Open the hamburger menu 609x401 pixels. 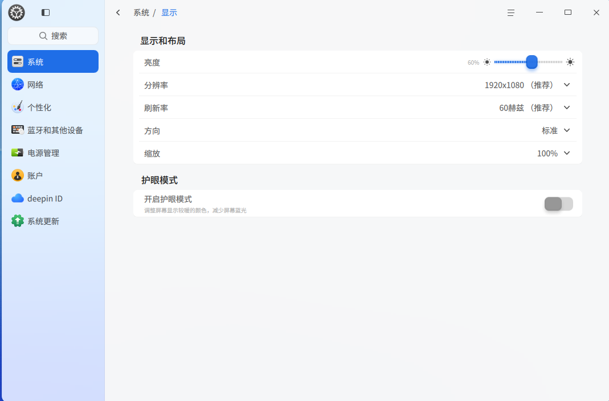coord(511,12)
